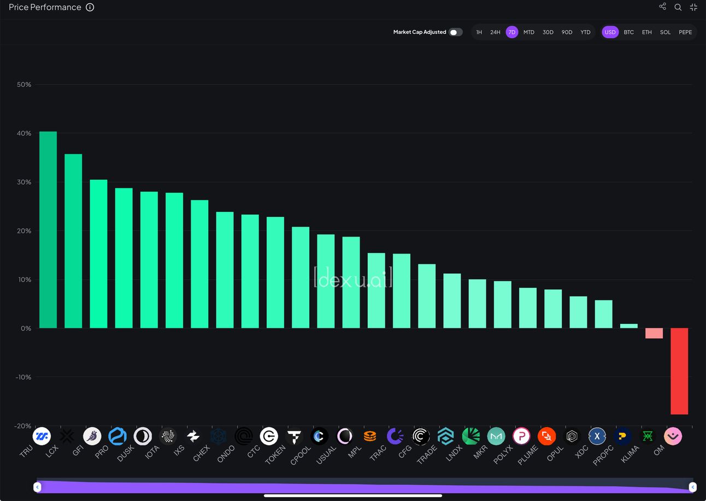Click the info icon beside Price Performance
The image size is (706, 501).
tap(90, 8)
